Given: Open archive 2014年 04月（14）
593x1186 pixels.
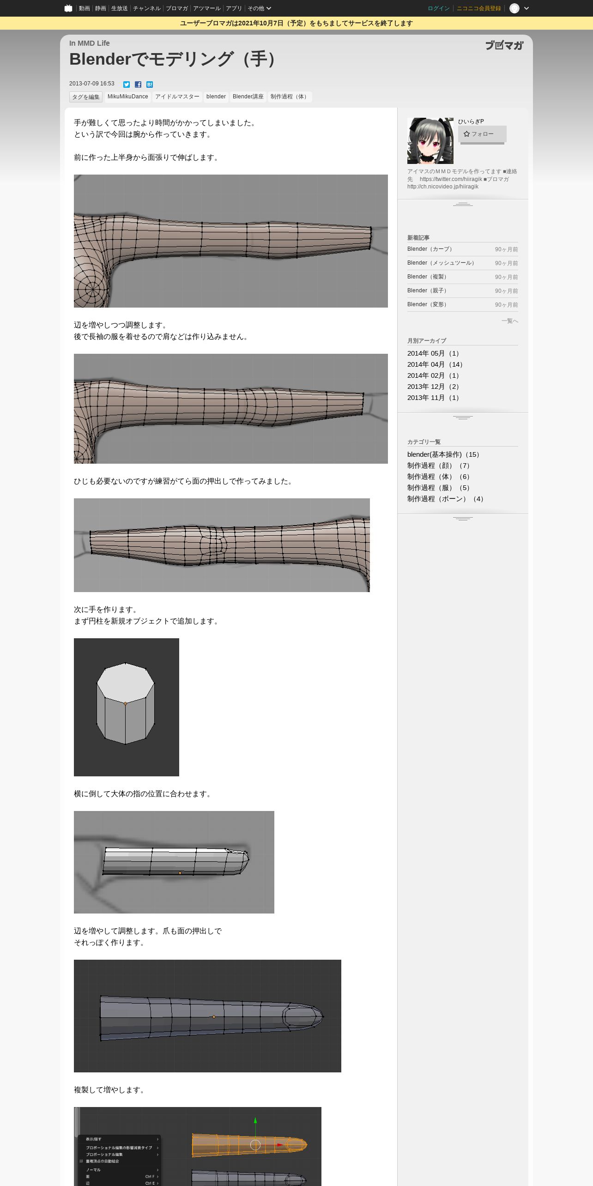Looking at the screenshot, I should coord(436,364).
